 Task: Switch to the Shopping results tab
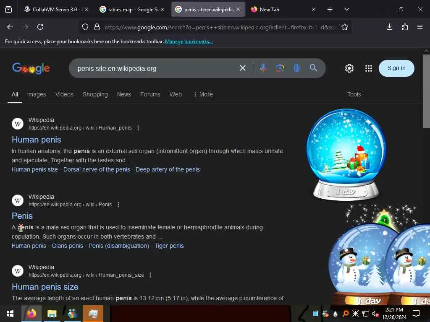[95, 94]
